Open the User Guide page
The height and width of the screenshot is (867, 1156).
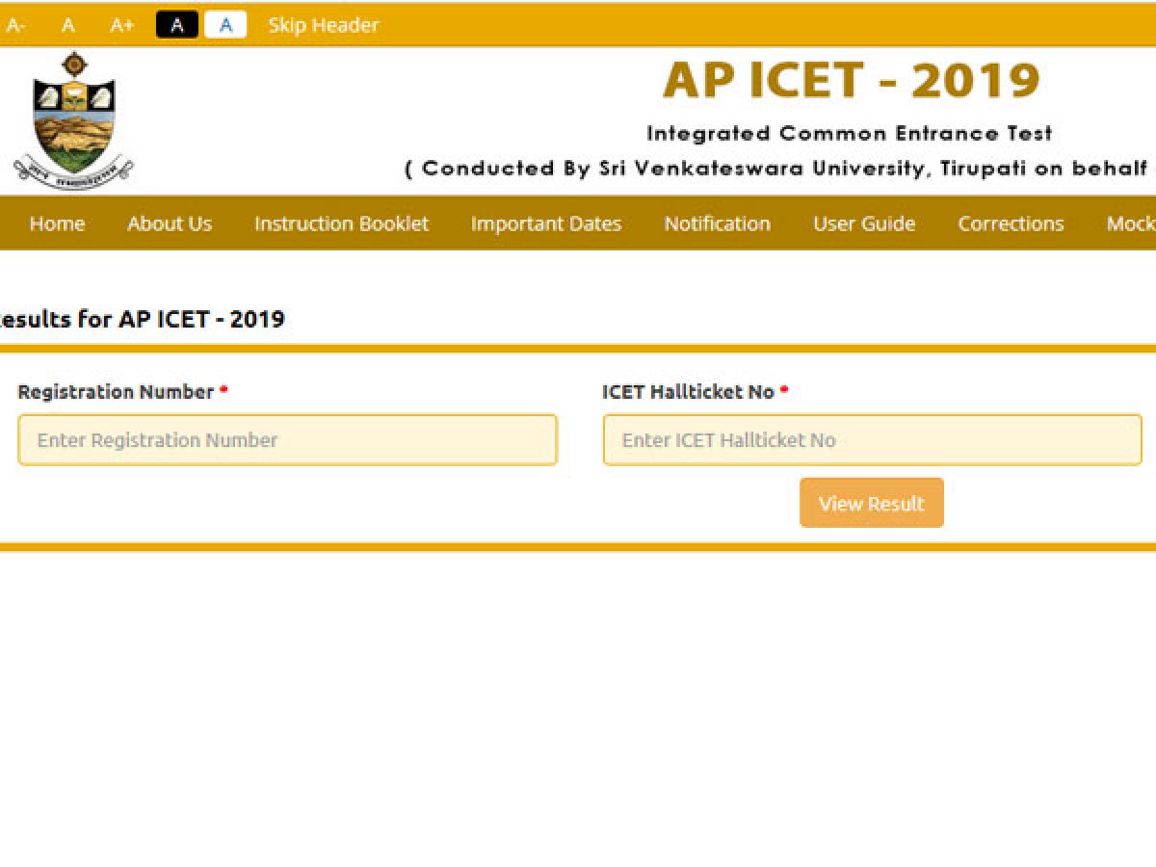pyautogui.click(x=864, y=223)
